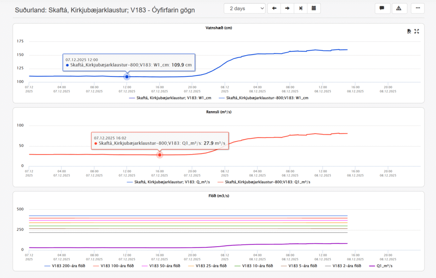
Task: Open the comments speech bubble button
Action: click(382, 8)
